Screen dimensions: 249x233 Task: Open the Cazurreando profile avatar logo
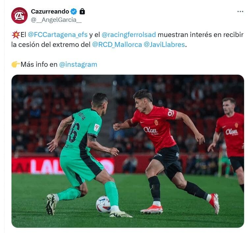[19, 16]
